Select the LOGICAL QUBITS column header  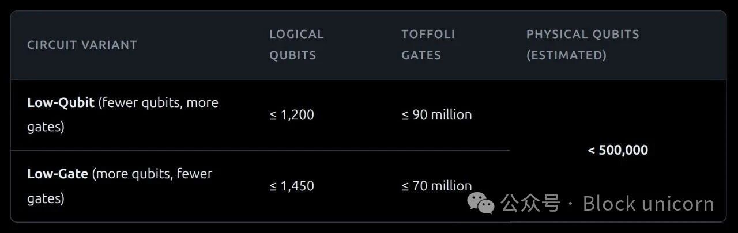296,45
